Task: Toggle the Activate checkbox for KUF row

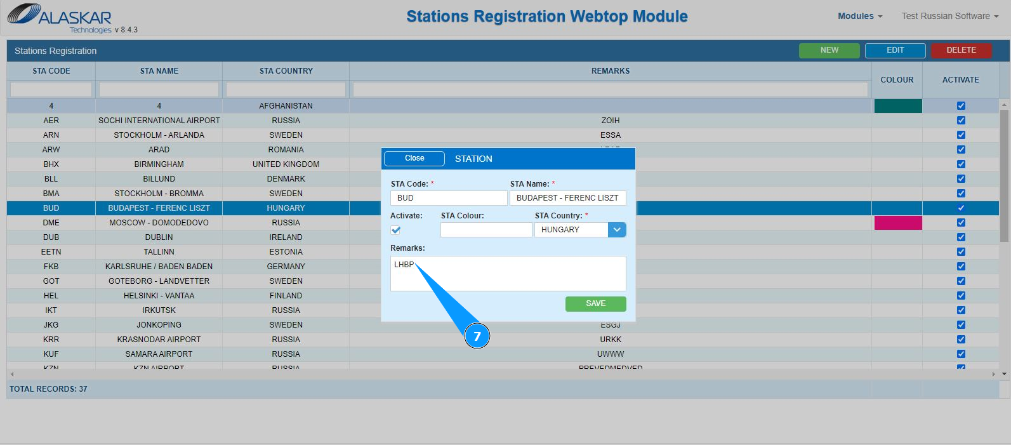Action: click(x=961, y=354)
